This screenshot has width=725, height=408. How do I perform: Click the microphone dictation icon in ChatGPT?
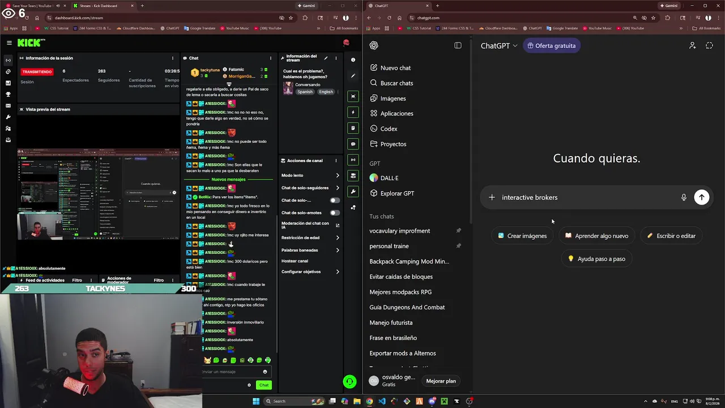click(684, 197)
